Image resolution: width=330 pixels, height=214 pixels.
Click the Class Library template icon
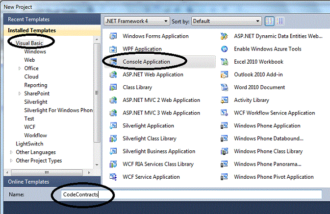pyautogui.click(x=113, y=88)
